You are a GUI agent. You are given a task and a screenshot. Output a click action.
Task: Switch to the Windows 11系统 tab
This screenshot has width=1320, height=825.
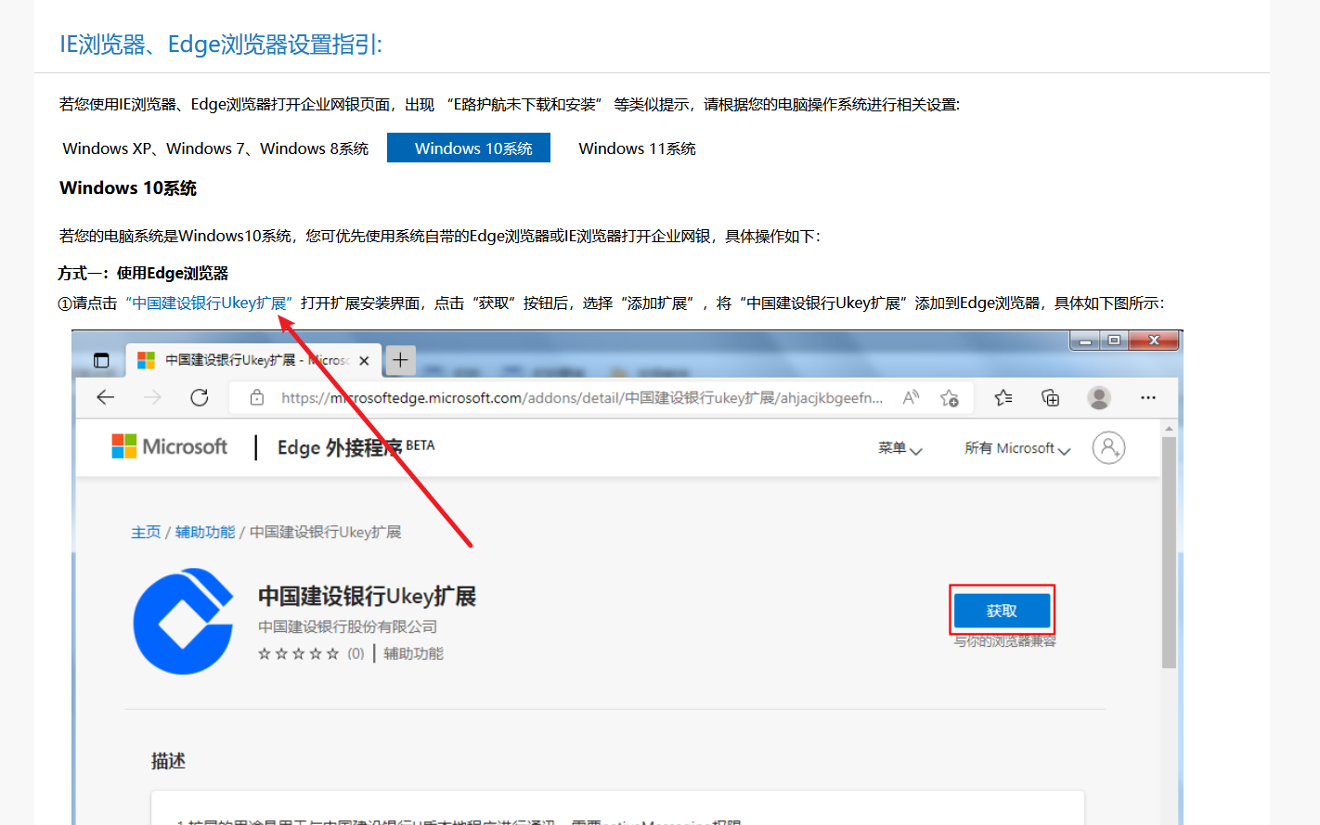637,148
